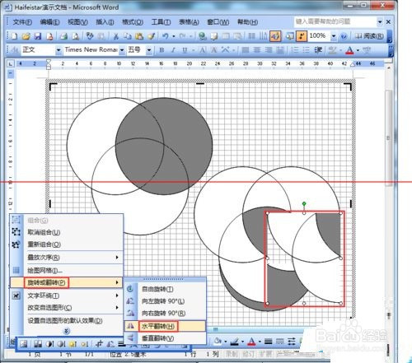Screen dimensions: 412x363
Task: Click More Brightness sun icon
Action: 73,343
